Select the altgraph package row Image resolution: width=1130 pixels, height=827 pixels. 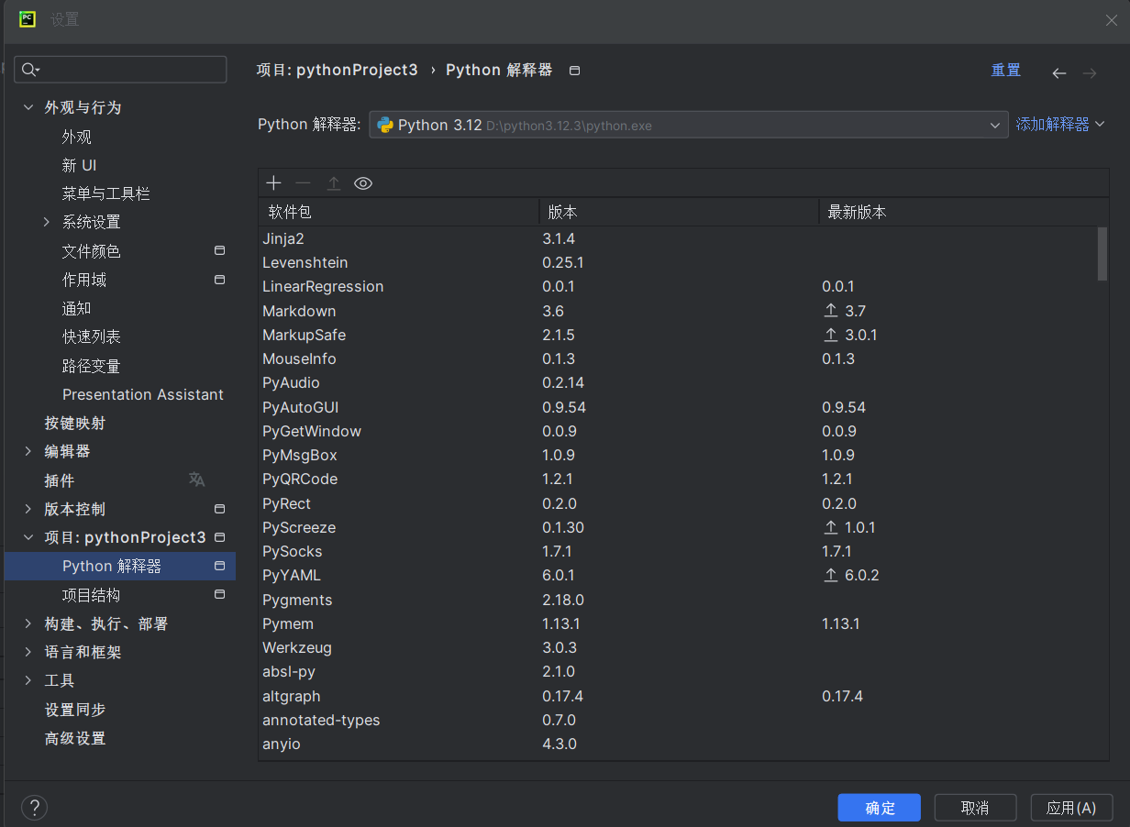pyautogui.click(x=678, y=696)
